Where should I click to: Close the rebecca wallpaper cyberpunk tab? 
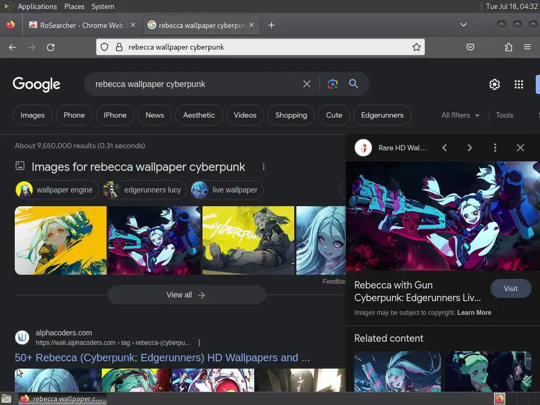coord(252,25)
